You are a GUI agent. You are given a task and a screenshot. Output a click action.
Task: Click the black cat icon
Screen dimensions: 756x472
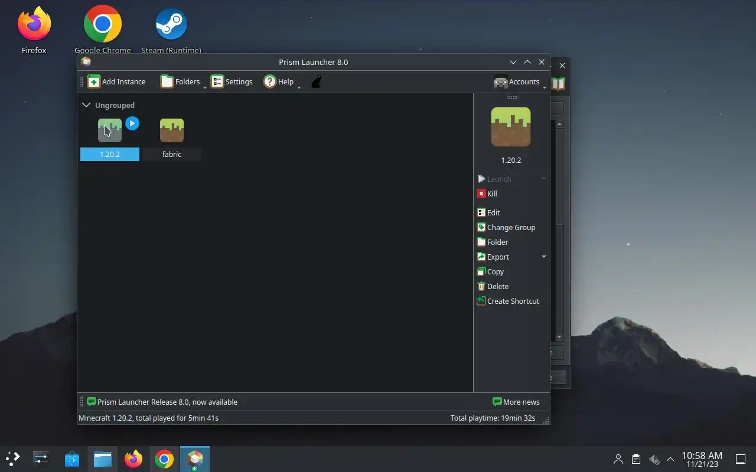pyautogui.click(x=317, y=82)
